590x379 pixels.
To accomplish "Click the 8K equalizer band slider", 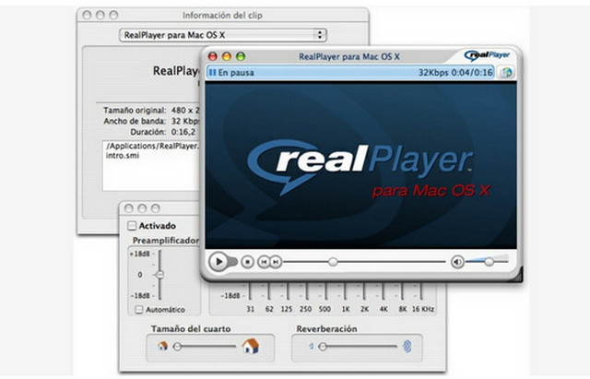I will click(x=402, y=290).
